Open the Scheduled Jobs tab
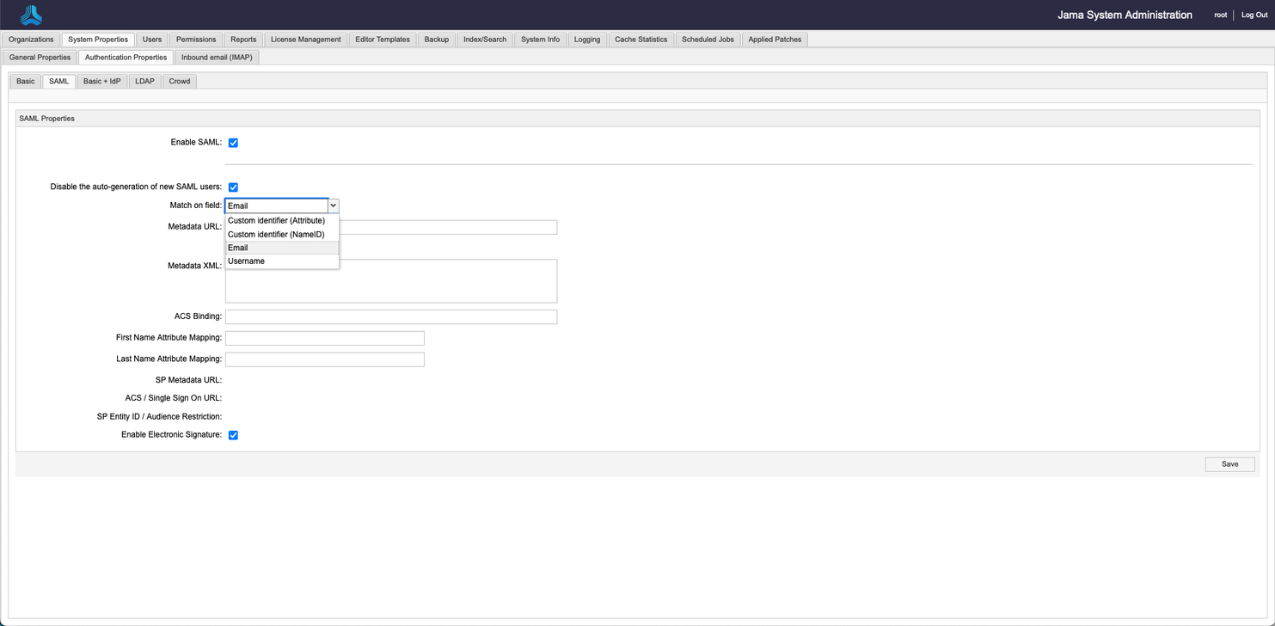Viewport: 1275px width, 626px height. [708, 40]
